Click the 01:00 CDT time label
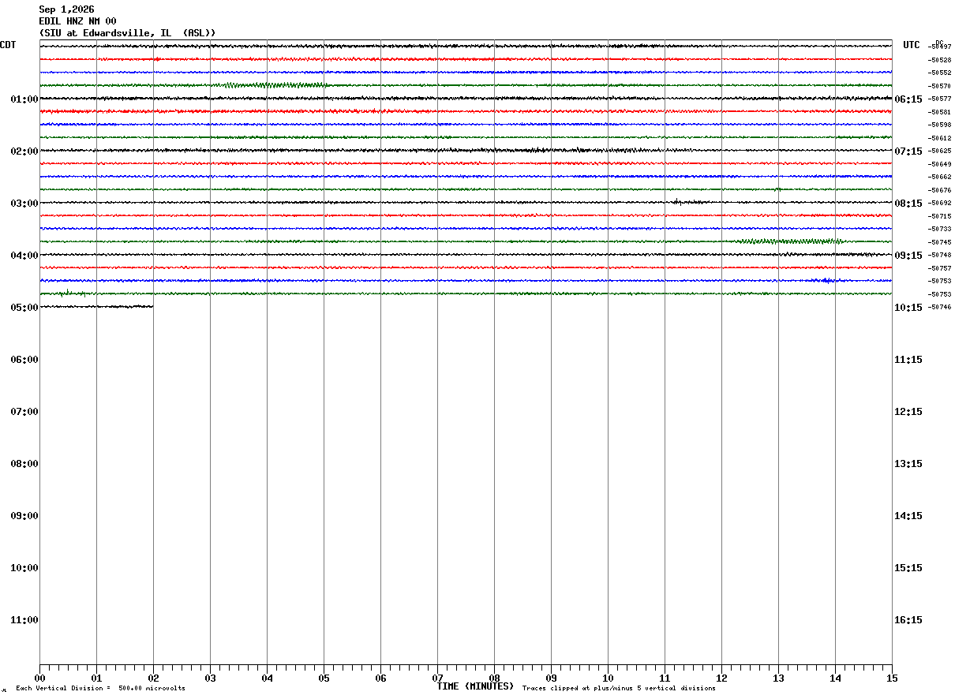Viewport: 955px width, 699px height. click(24, 99)
